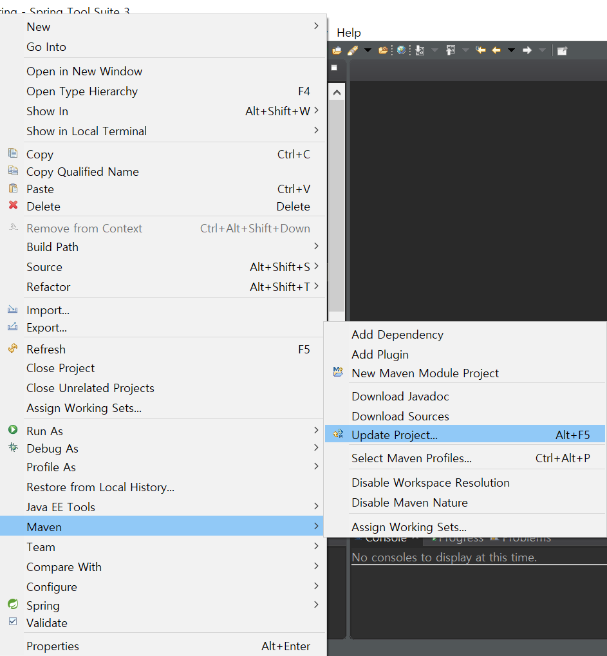Expand the Refactor submenu
This screenshot has height=656, width=607.
click(163, 287)
